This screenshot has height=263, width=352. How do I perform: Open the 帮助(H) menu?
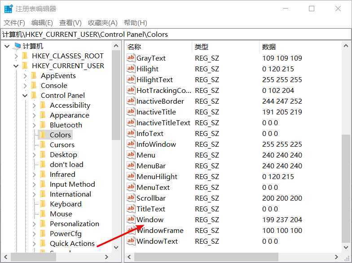click(136, 22)
